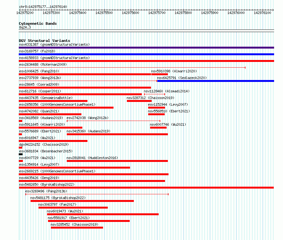Click the red bar under nsv3063797 (Fan2017)
This screenshot has height=240, width=283.
(x=73, y=208)
